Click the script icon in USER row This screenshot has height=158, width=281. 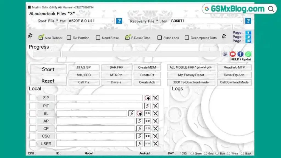click(x=139, y=143)
